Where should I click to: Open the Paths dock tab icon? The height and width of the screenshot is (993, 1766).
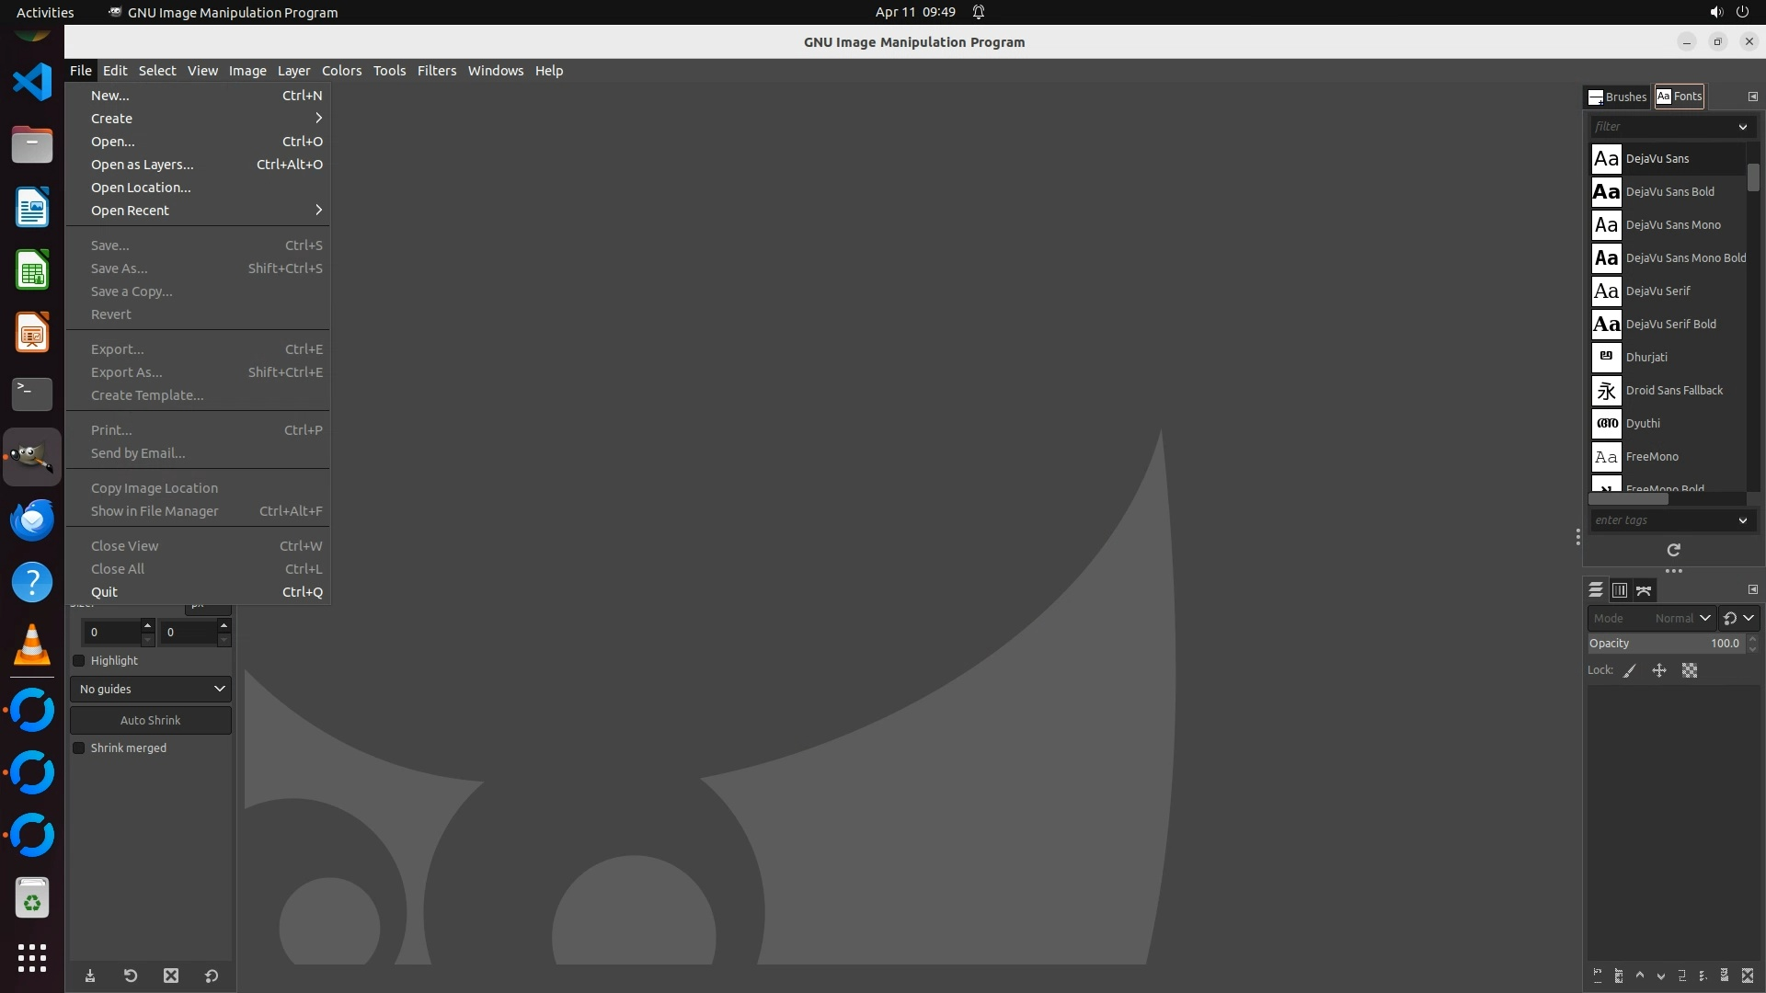click(x=1644, y=590)
